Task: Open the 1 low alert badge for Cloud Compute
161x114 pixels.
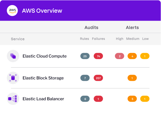Action: tap(145, 56)
